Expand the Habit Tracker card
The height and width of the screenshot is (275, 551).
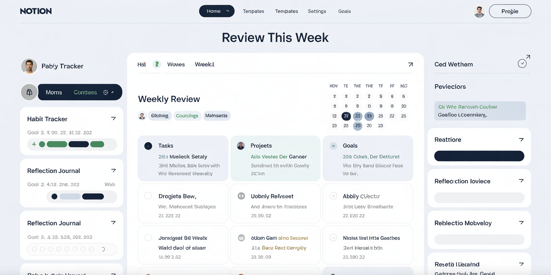coord(113,118)
